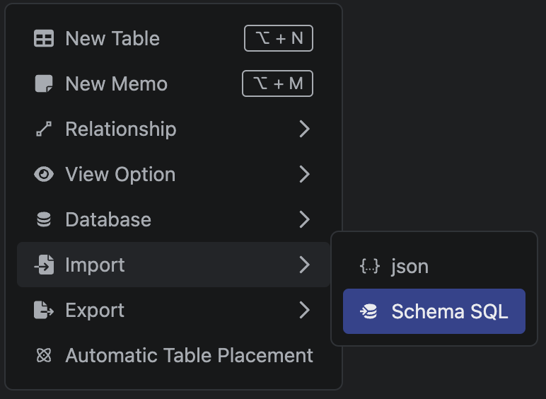
Task: Click the Import file arrow icon
Action: point(44,265)
